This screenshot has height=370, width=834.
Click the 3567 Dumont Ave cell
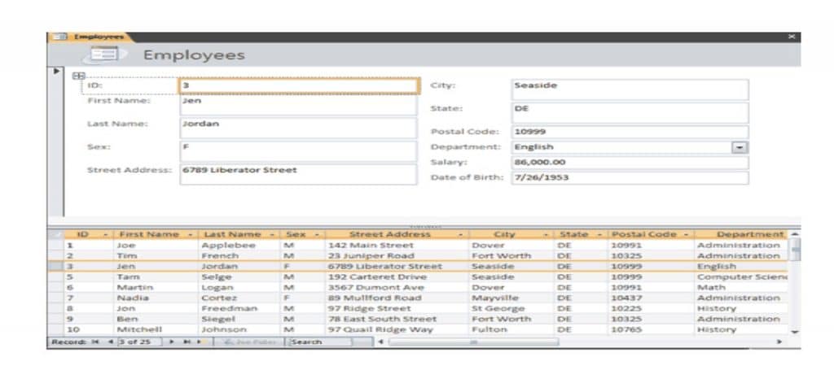397,288
